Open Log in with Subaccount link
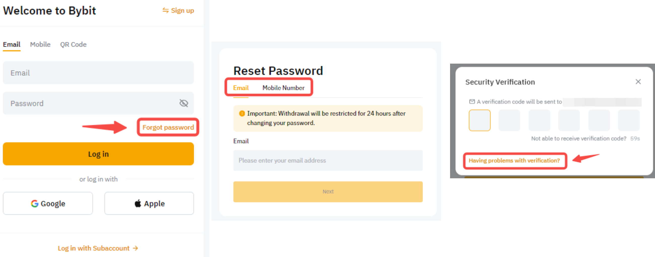 point(98,248)
